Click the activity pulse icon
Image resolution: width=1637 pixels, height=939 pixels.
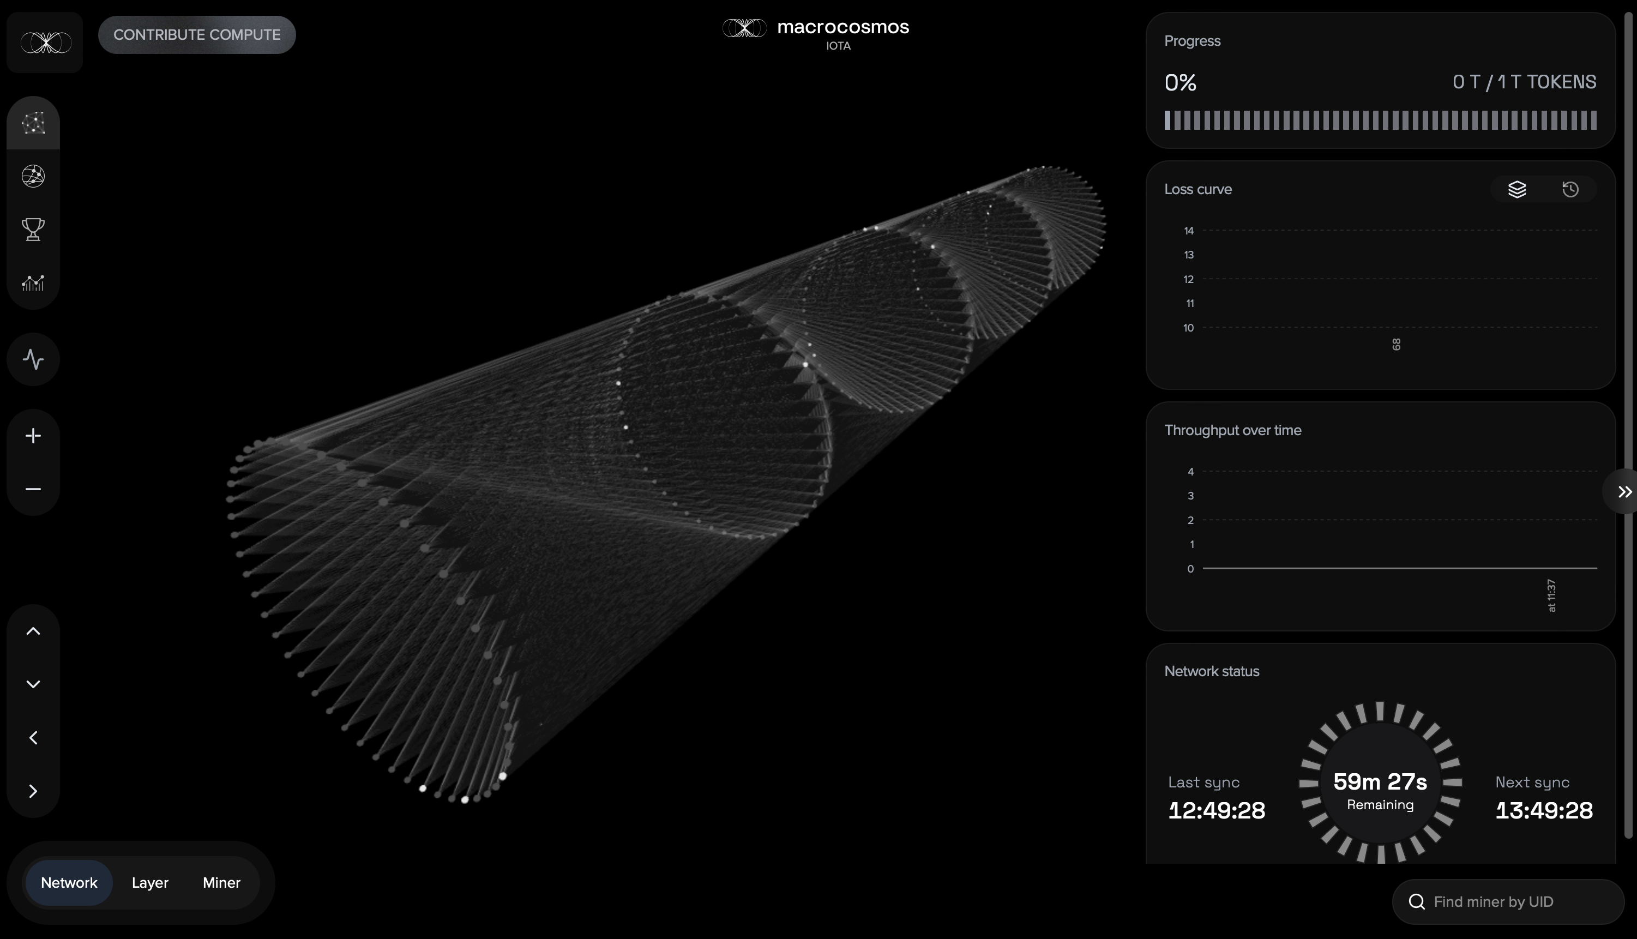point(33,359)
